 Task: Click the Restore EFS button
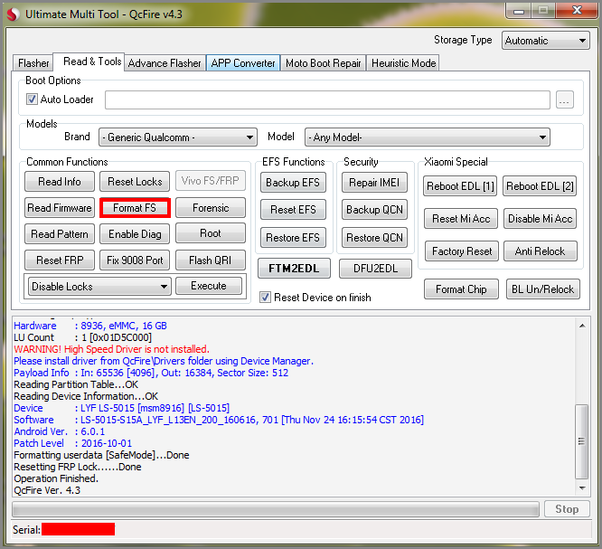(x=293, y=238)
